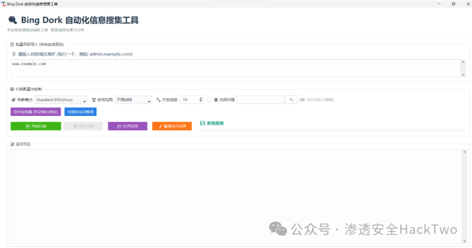The image size is (472, 248).
Task: Click the 扫描配置与控制 section label
Action: (28, 89)
